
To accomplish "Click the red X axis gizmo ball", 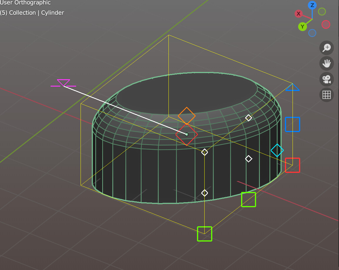I will point(298,14).
